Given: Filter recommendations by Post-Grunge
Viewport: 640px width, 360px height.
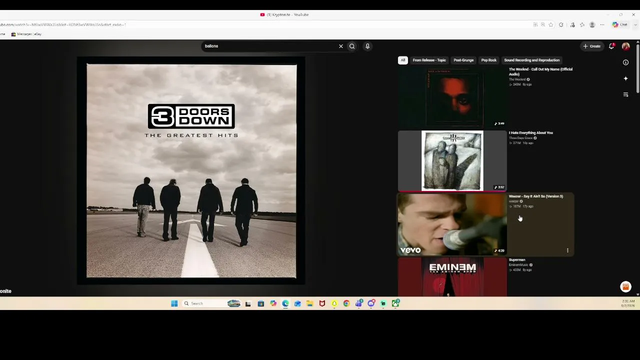Looking at the screenshot, I should tap(463, 60).
